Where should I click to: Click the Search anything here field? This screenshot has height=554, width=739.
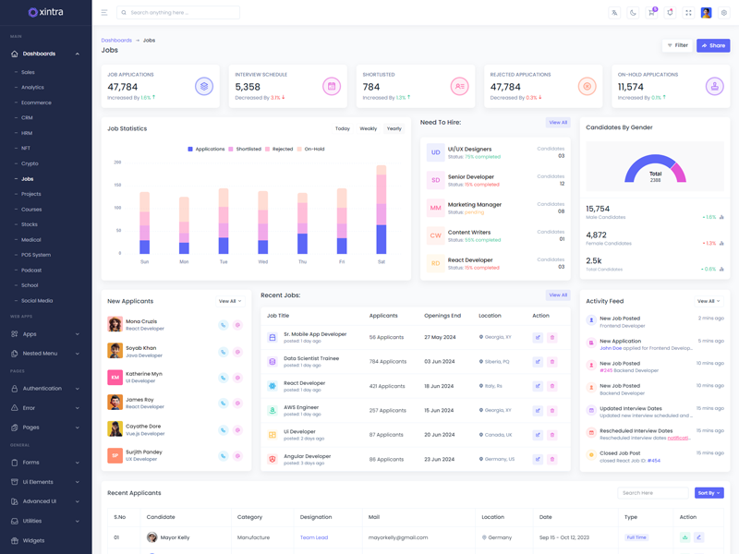[180, 13]
